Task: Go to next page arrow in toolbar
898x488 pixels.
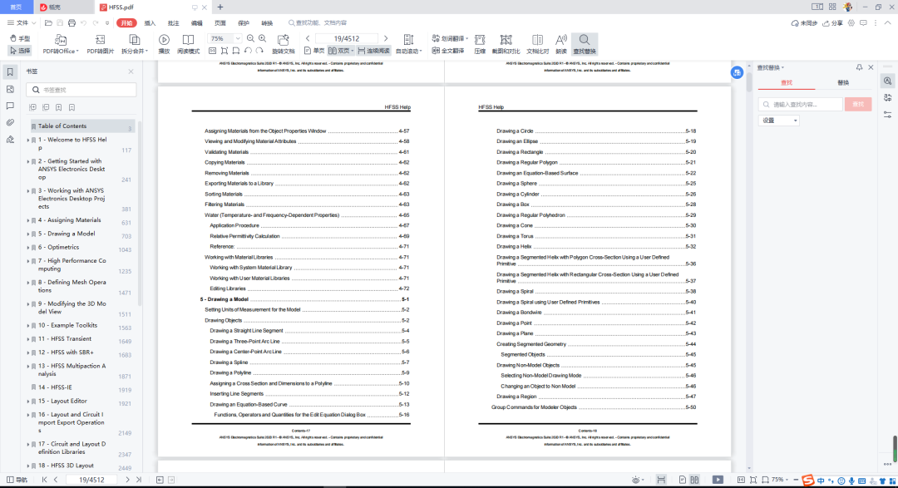Action: (x=386, y=38)
